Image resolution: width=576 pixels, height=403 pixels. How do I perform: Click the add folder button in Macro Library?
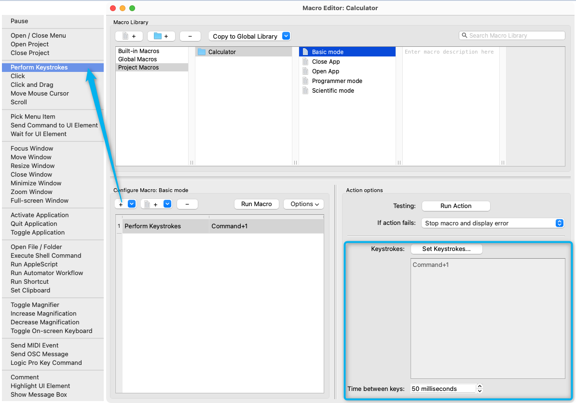161,36
